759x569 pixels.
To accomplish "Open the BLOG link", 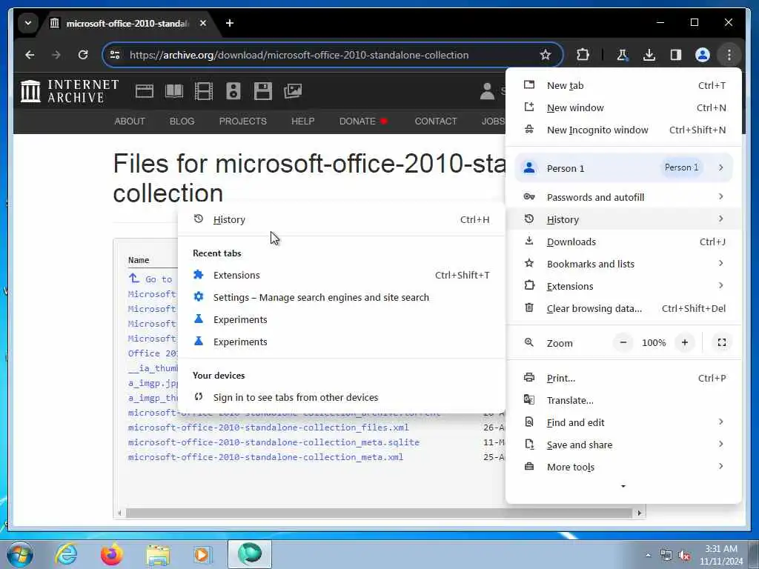I will (x=182, y=121).
